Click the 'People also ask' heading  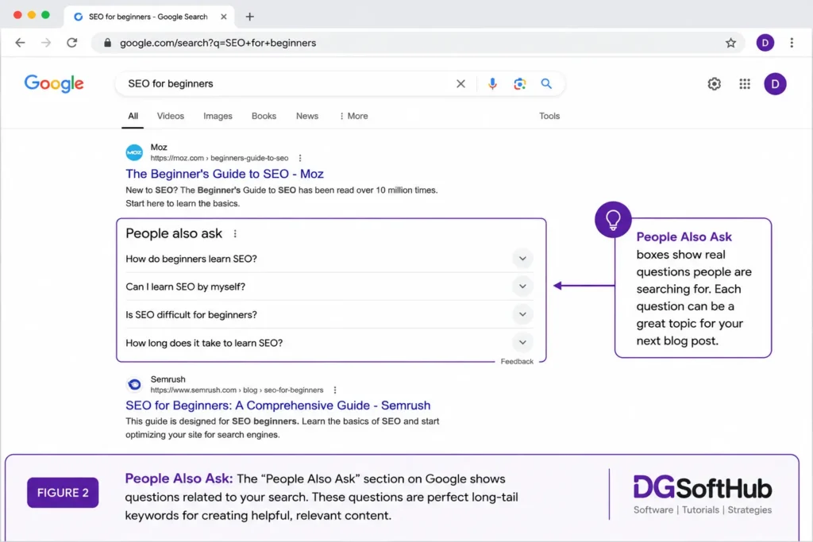[174, 233]
